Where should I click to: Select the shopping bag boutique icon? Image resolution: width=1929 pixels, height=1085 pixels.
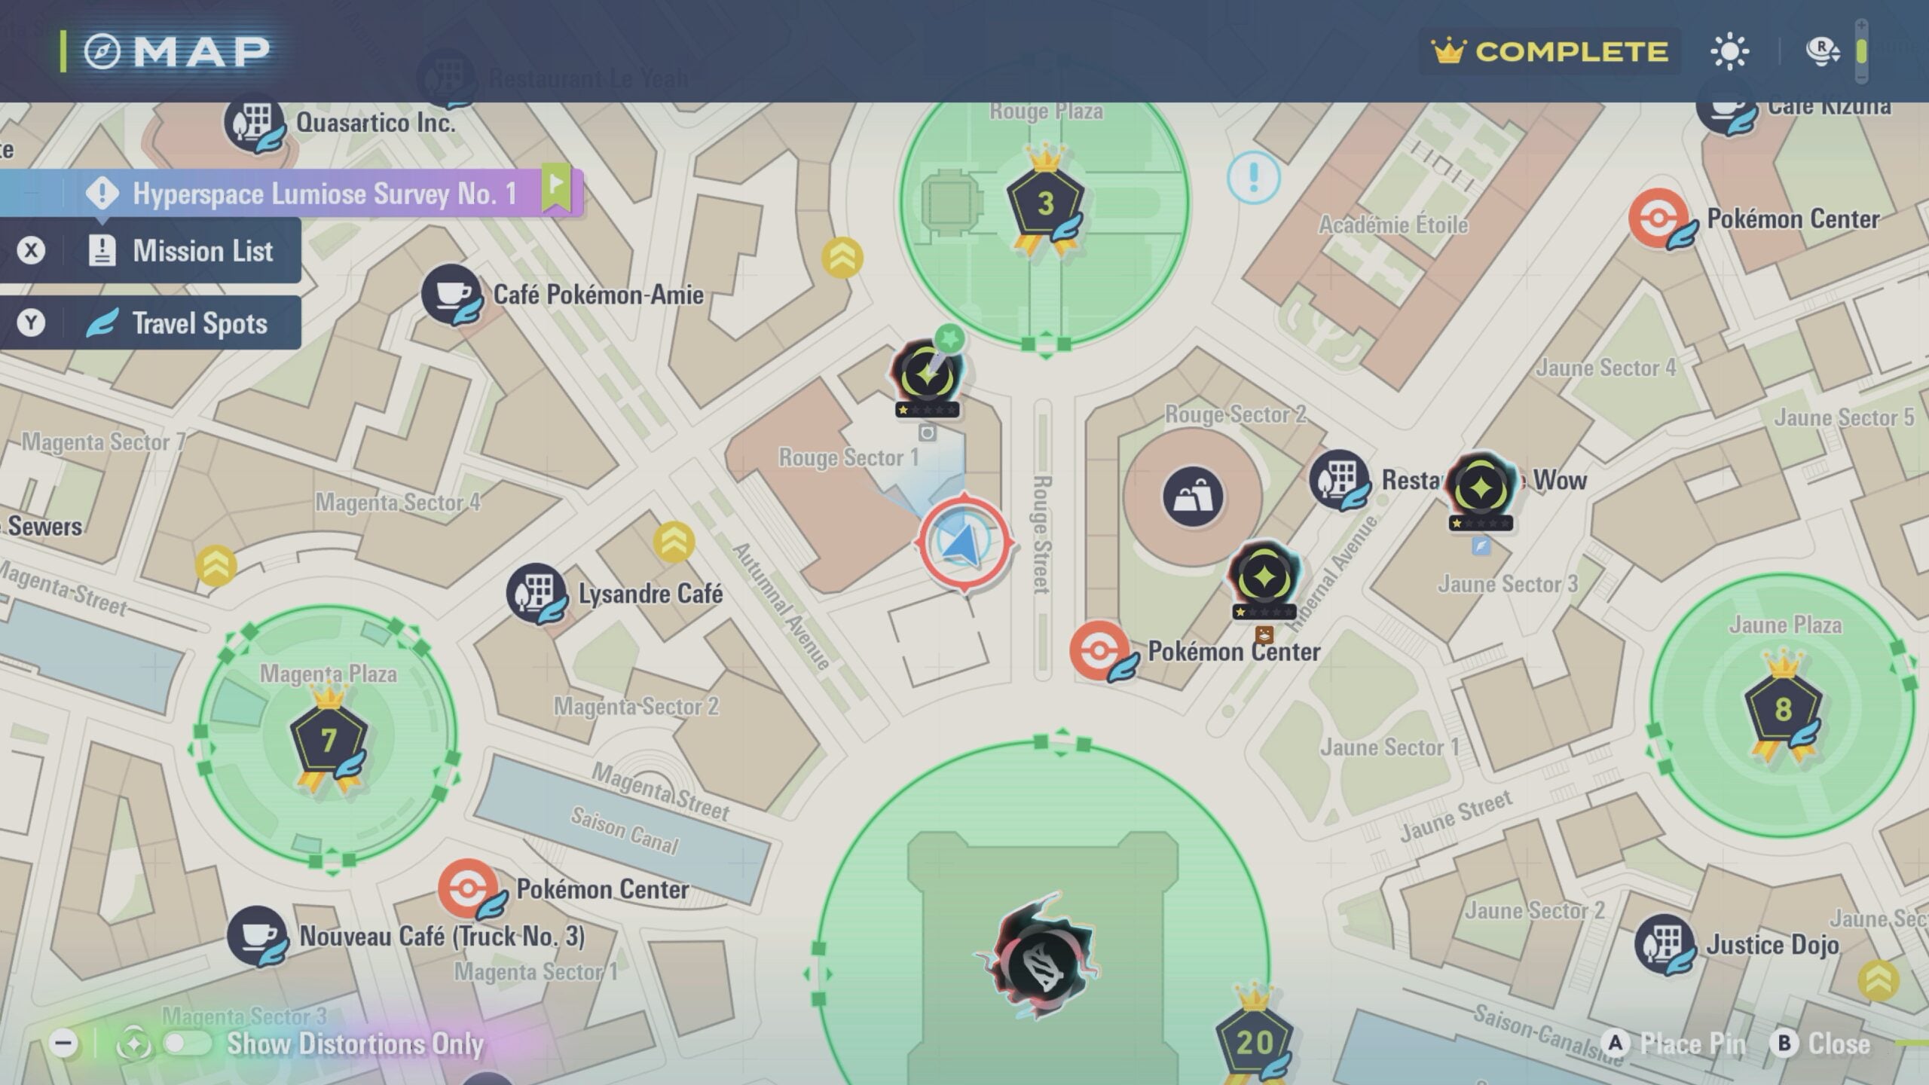coord(1192,497)
